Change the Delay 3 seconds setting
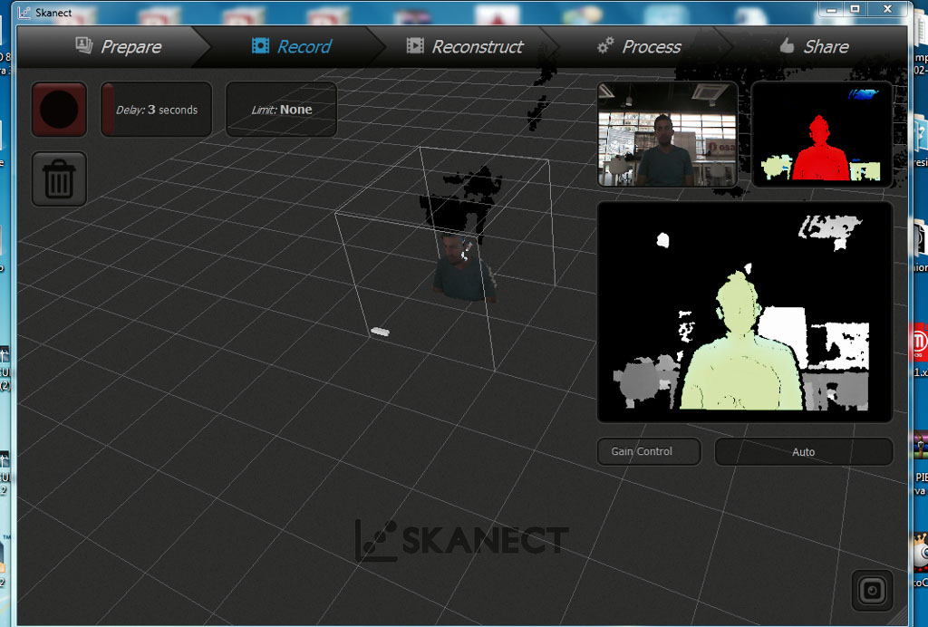 point(156,110)
